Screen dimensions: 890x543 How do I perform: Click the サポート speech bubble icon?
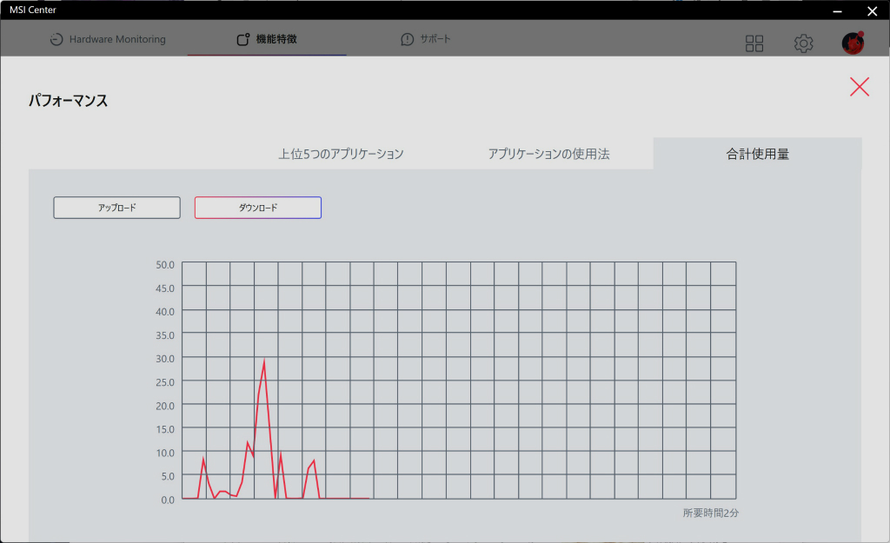click(x=407, y=39)
